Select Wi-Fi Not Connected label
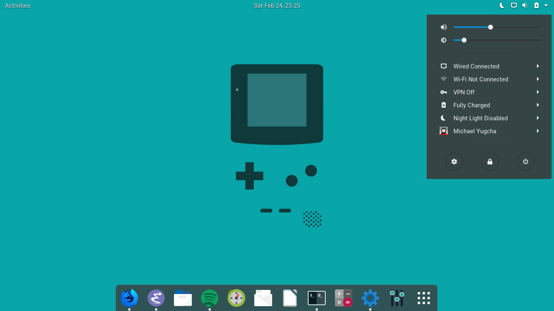 click(x=481, y=79)
